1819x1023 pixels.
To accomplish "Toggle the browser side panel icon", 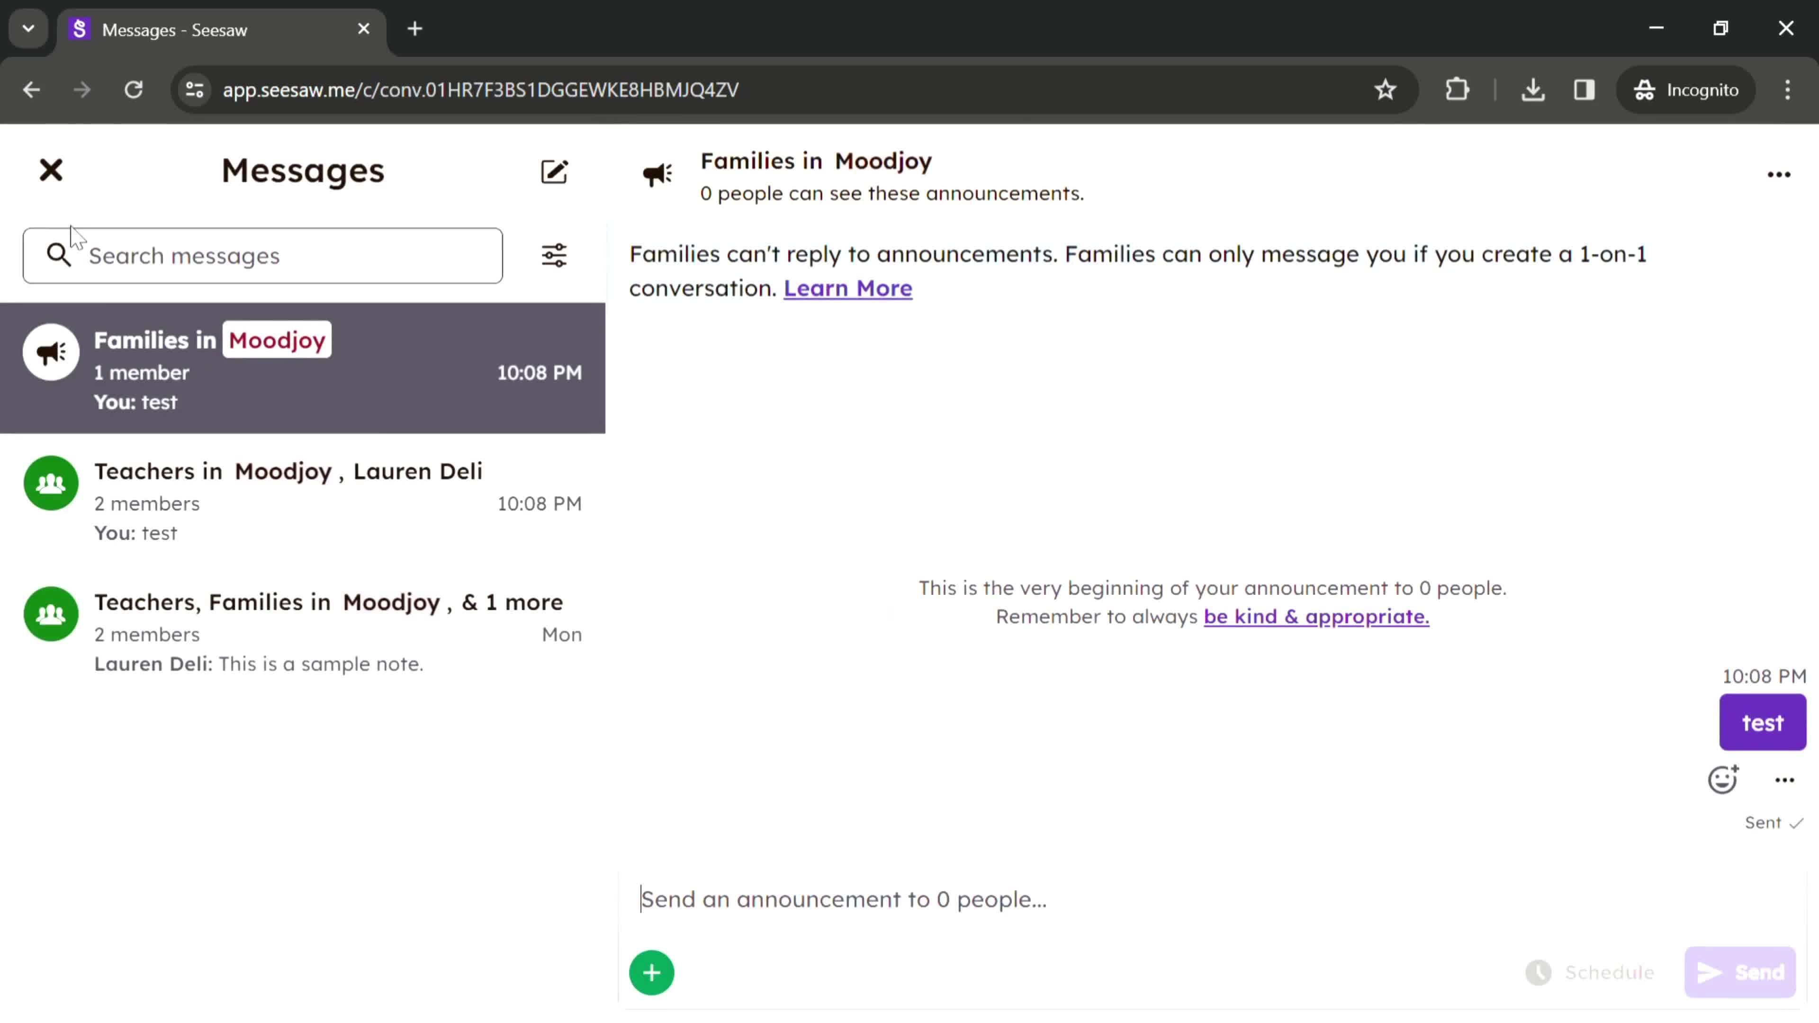I will pyautogui.click(x=1584, y=90).
